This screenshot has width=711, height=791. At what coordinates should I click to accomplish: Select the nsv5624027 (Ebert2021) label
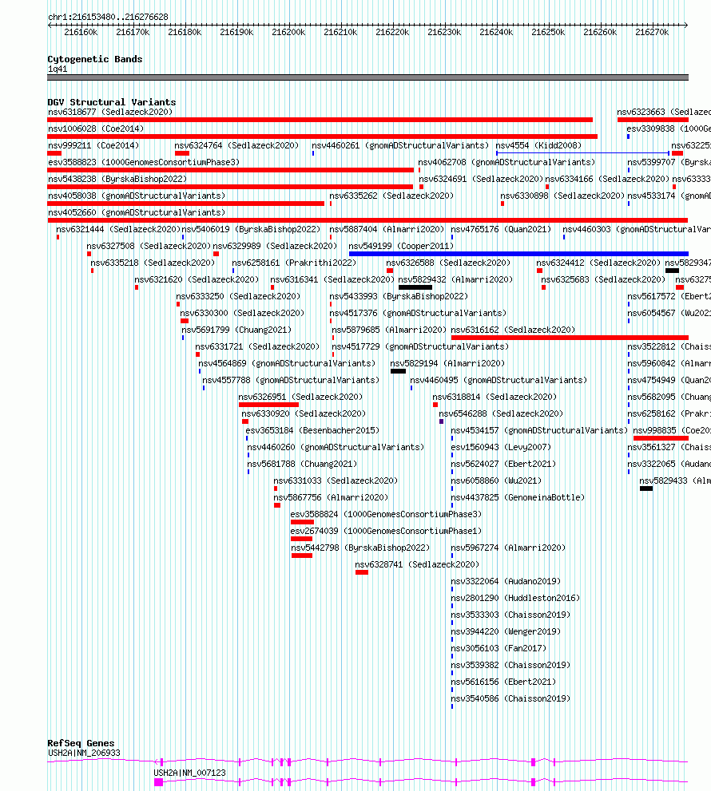(503, 464)
